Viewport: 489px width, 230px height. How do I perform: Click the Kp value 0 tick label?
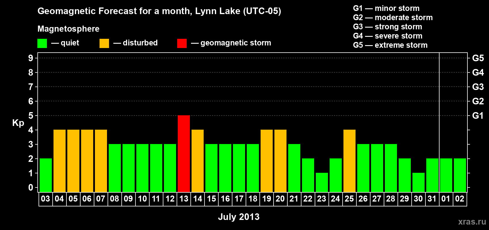(31, 187)
